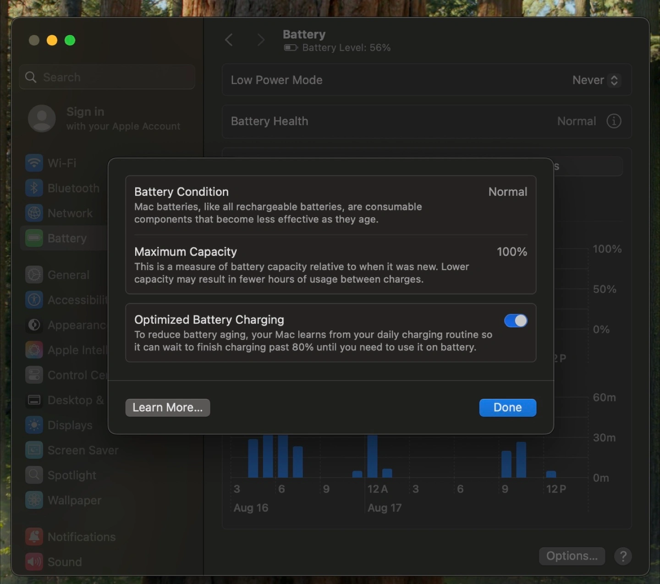Click the help question mark button
Image resolution: width=660 pixels, height=584 pixels.
pos(623,556)
